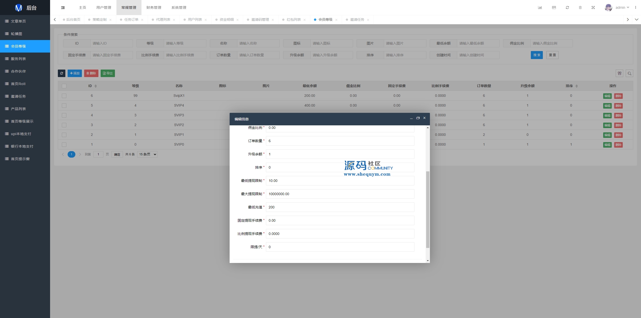641x318 pixels.
Task: Click the admin avatar picture
Action: (608, 8)
